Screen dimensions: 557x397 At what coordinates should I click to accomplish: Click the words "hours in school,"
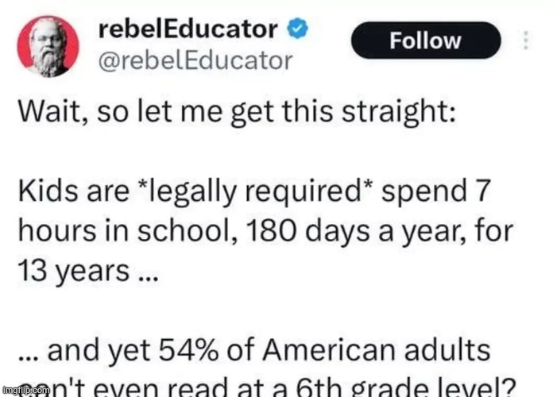[x=128, y=230]
